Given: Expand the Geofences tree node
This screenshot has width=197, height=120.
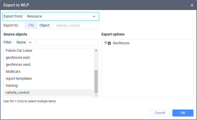Looking at the screenshot, I should (106, 43).
